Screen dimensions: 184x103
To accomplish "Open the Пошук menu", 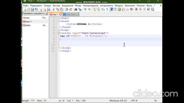I will click(x=47, y=6).
